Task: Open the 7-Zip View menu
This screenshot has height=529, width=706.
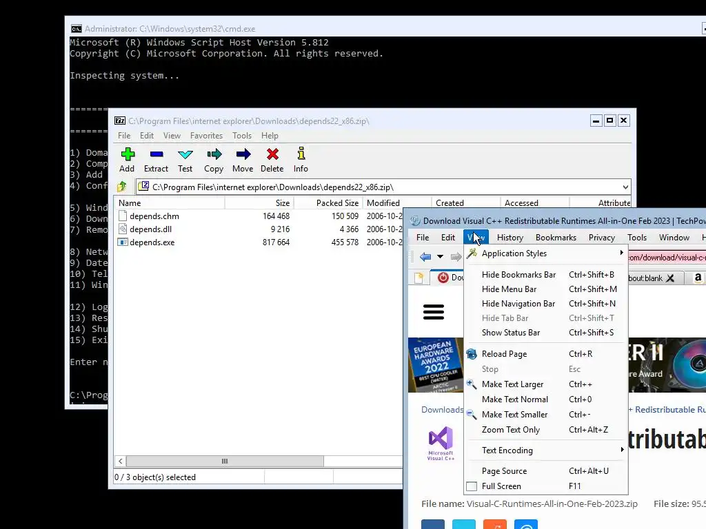Action: [172, 136]
